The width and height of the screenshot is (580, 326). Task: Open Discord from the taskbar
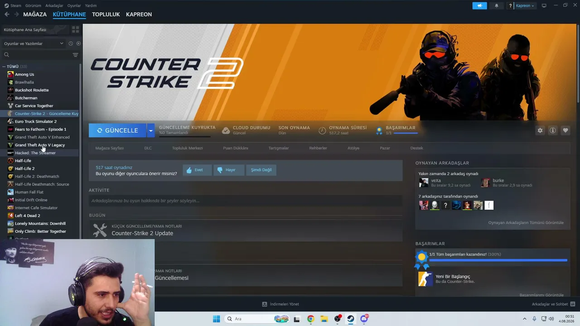pyautogui.click(x=364, y=319)
